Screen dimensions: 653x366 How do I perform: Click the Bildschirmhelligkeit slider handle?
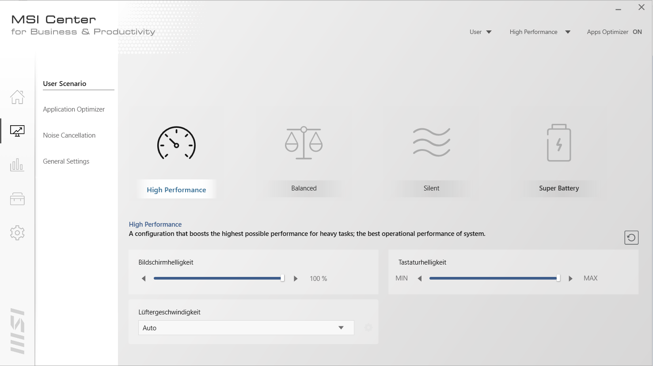point(282,278)
